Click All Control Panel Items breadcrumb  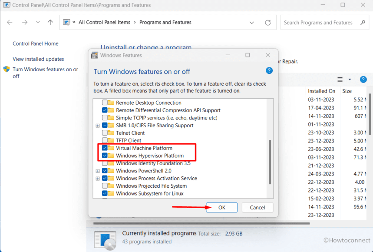pyautogui.click(x=104, y=22)
